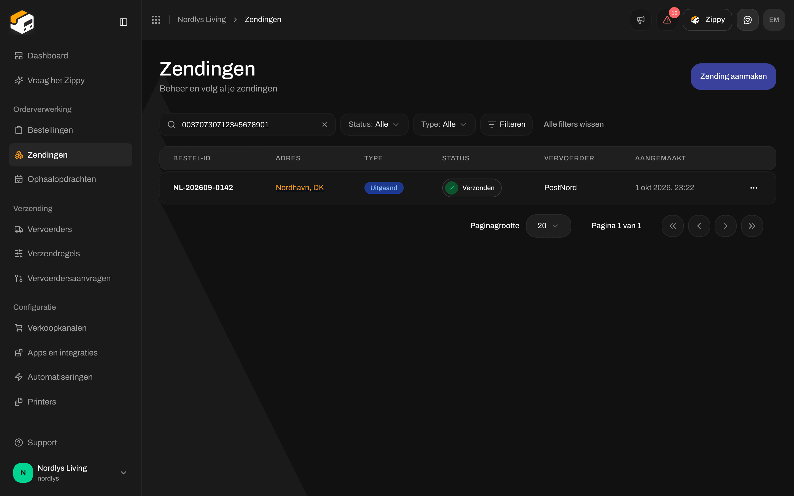This screenshot has width=794, height=496.
Task: Open Automatiseringen
Action: (x=71, y=377)
